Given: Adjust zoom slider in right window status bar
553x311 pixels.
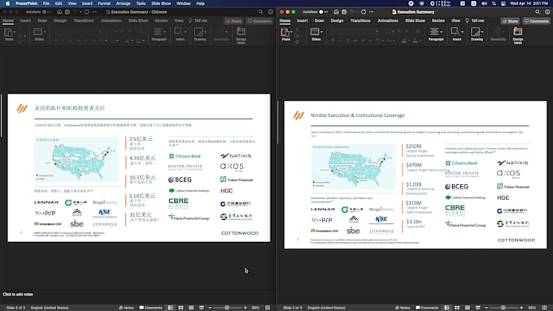Looking at the screenshot, I should coord(503,308).
